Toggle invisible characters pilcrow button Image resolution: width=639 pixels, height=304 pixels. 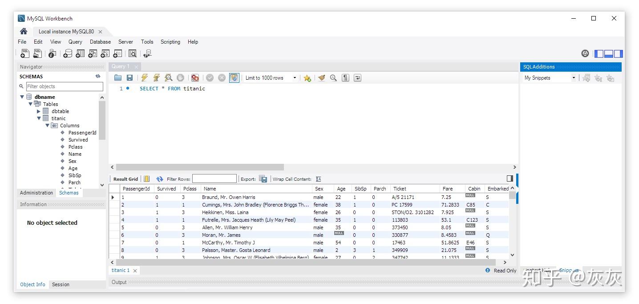tap(345, 78)
